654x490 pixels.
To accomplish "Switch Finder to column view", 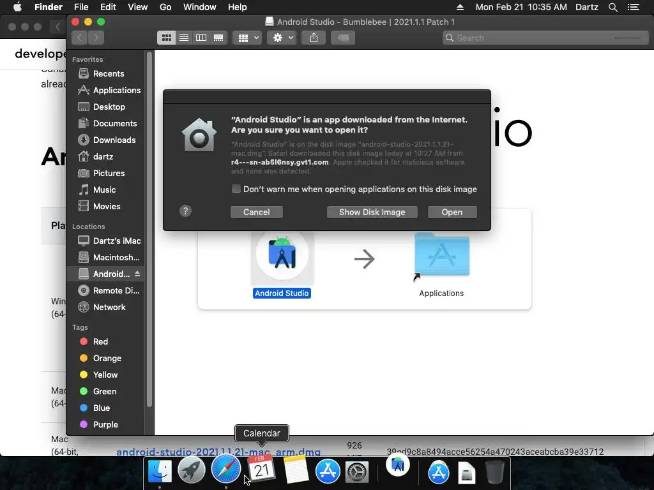I will click(x=201, y=38).
